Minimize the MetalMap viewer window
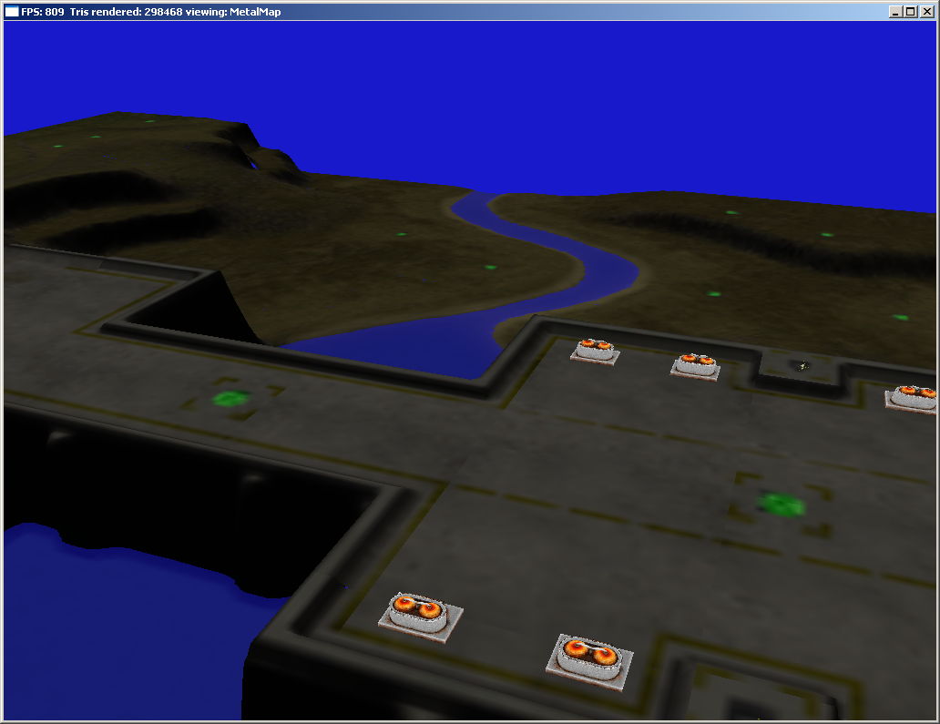 pos(895,12)
